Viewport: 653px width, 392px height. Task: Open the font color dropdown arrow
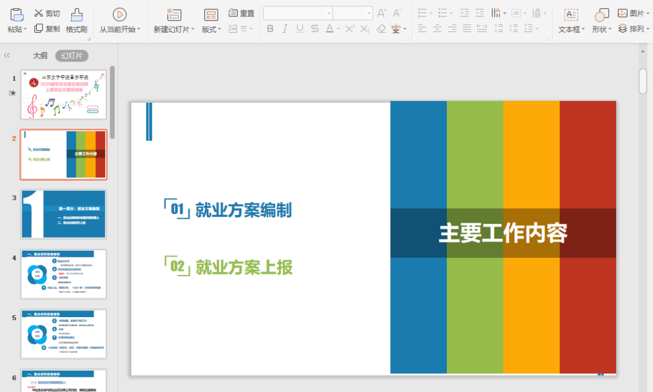[x=338, y=29]
